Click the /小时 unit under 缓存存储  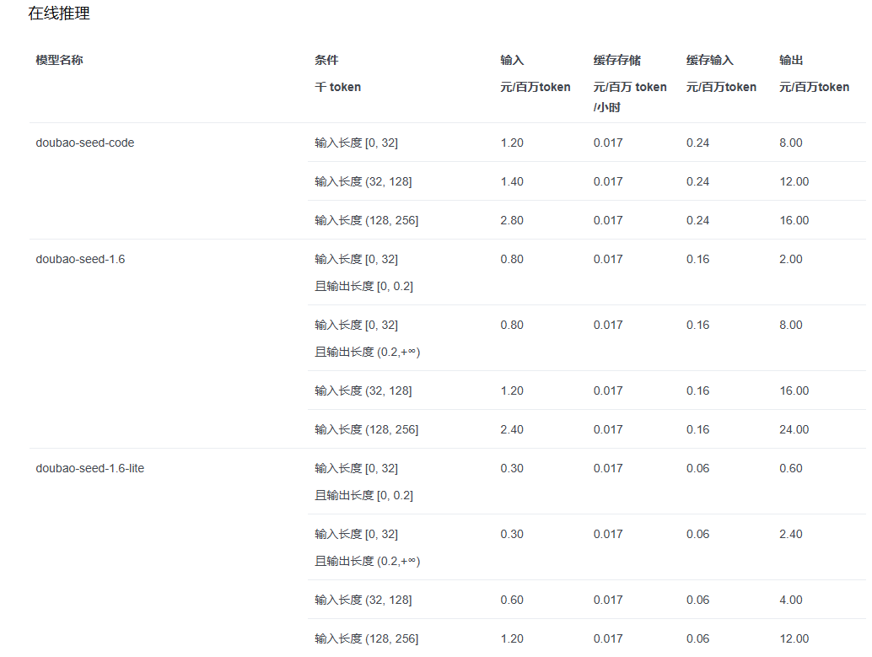(606, 107)
